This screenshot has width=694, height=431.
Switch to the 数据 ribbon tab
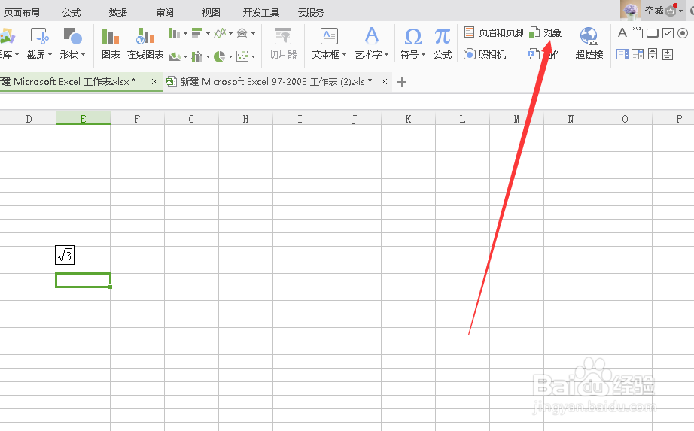(118, 12)
